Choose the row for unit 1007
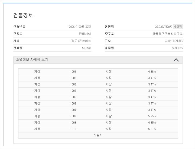195x149 pixels. [x=73, y=110]
